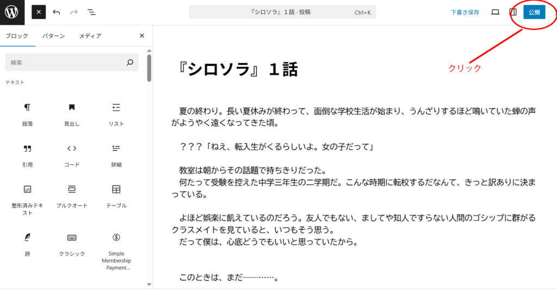Insert a 段落 paragraph block
557x290 pixels.
27,115
